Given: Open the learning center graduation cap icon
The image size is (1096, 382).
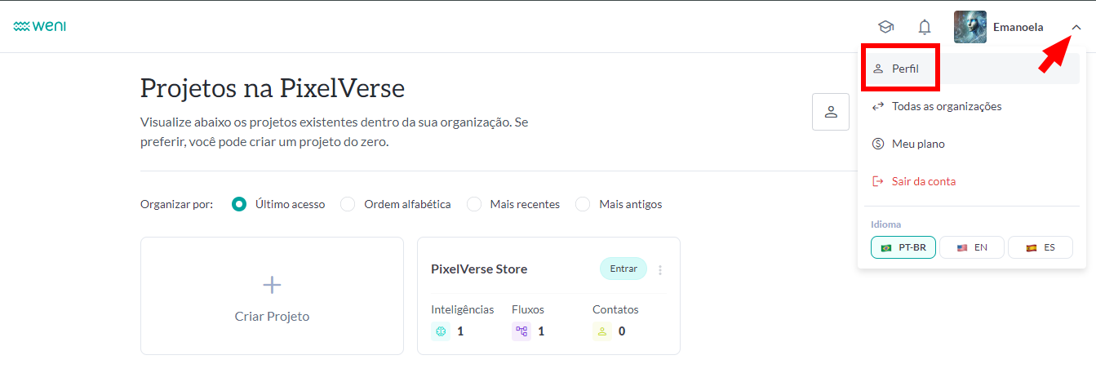Looking at the screenshot, I should tap(885, 27).
